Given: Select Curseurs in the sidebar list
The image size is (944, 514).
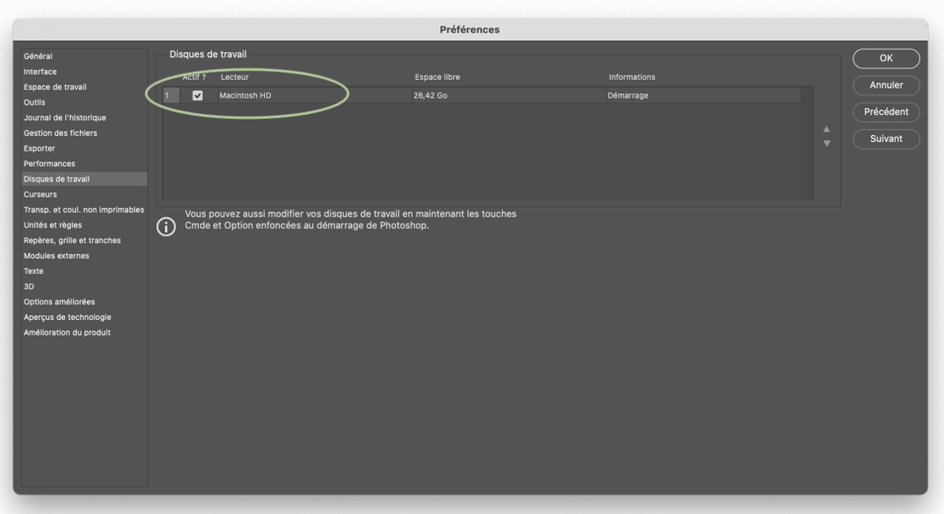Looking at the screenshot, I should pyautogui.click(x=40, y=195).
